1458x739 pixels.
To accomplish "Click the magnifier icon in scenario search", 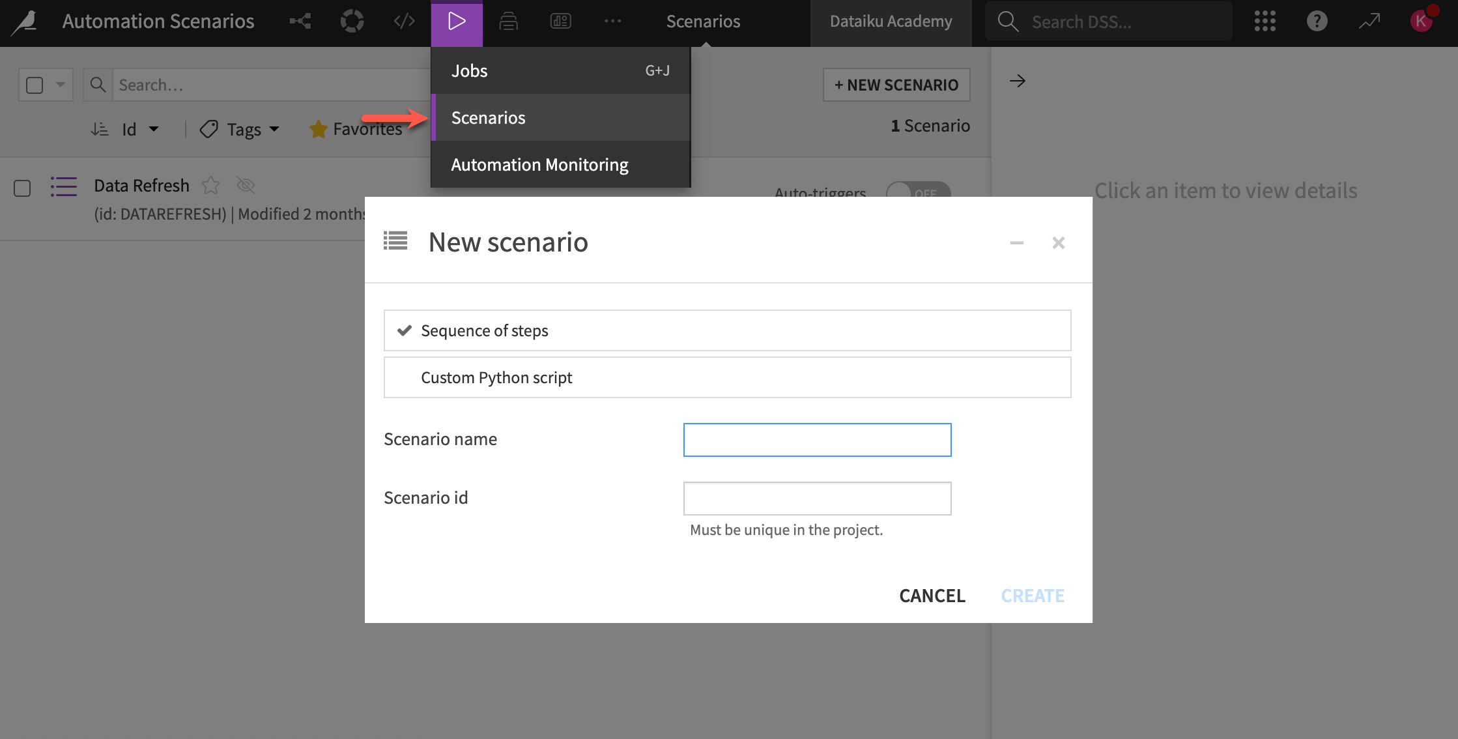I will [98, 85].
